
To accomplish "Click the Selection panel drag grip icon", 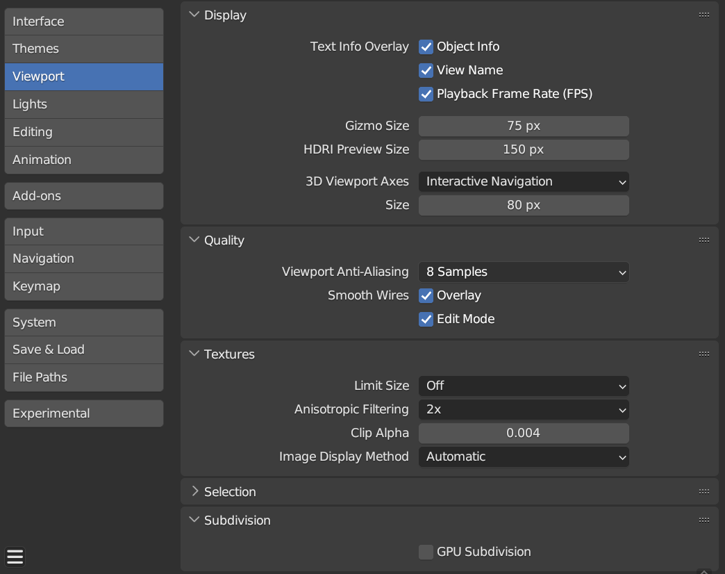I will click(x=703, y=491).
